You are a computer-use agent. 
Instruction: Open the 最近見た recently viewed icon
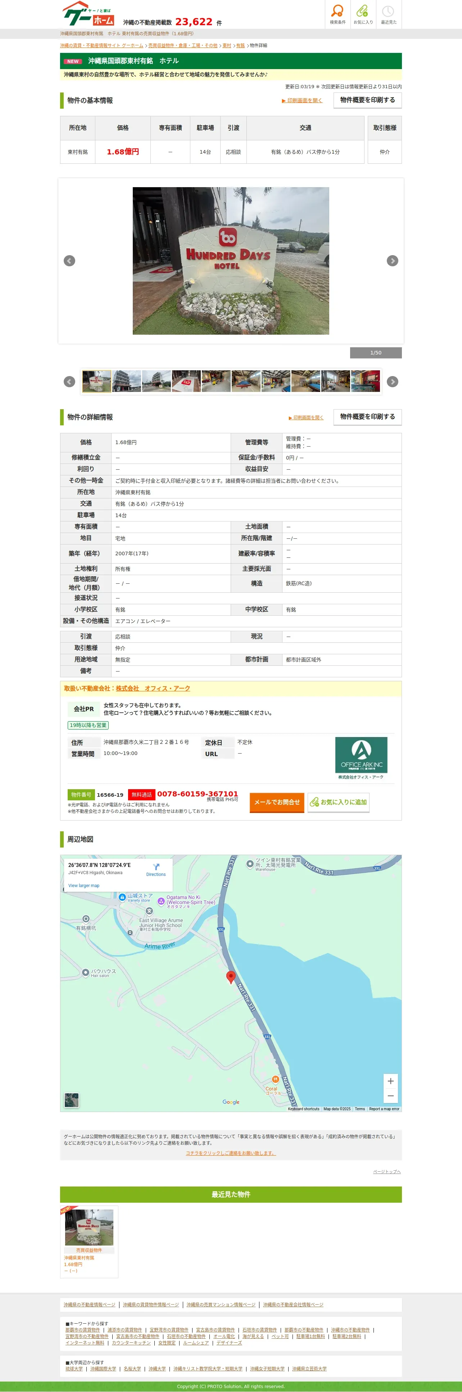coord(389,15)
